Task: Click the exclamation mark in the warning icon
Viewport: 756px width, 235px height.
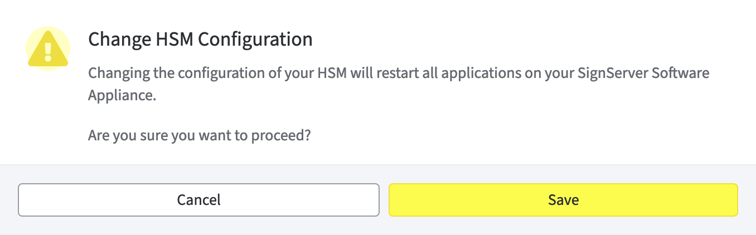Action: click(48, 51)
